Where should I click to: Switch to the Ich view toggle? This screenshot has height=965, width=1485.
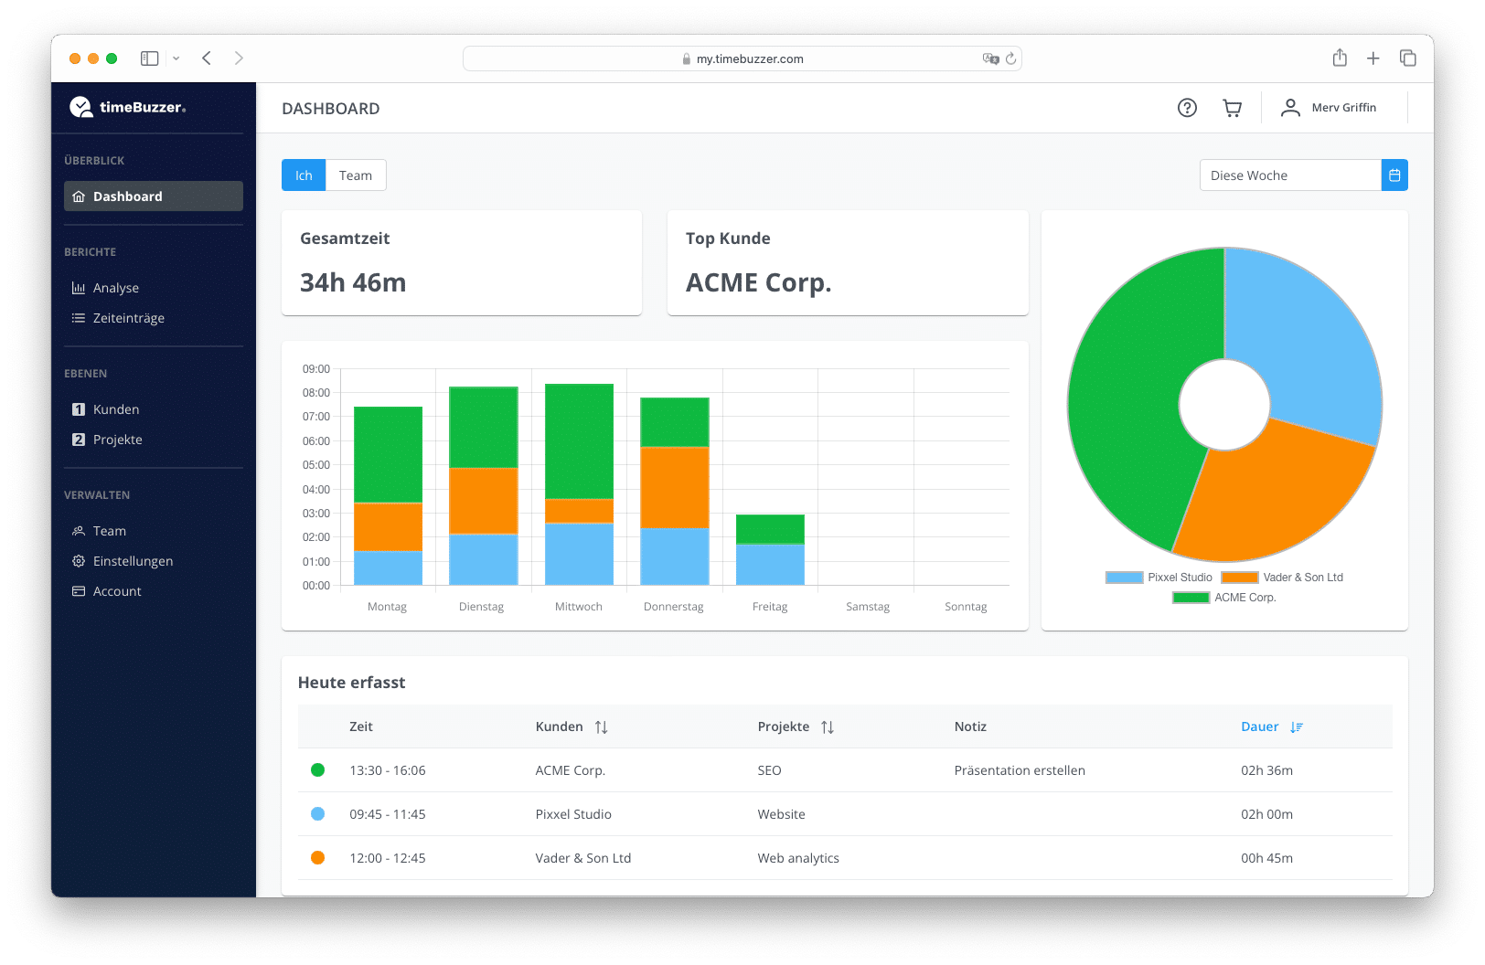(x=304, y=175)
